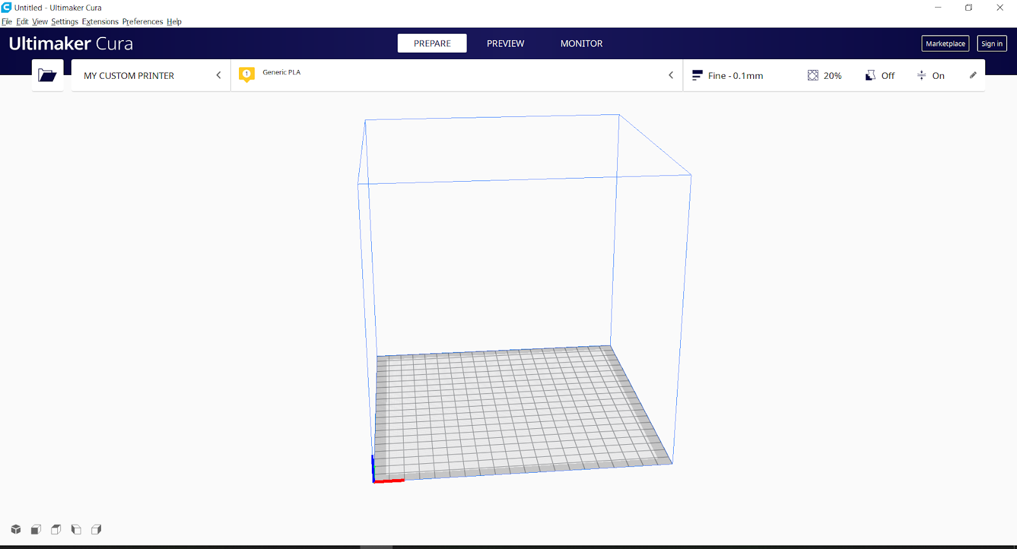Open the Help menu

174,22
